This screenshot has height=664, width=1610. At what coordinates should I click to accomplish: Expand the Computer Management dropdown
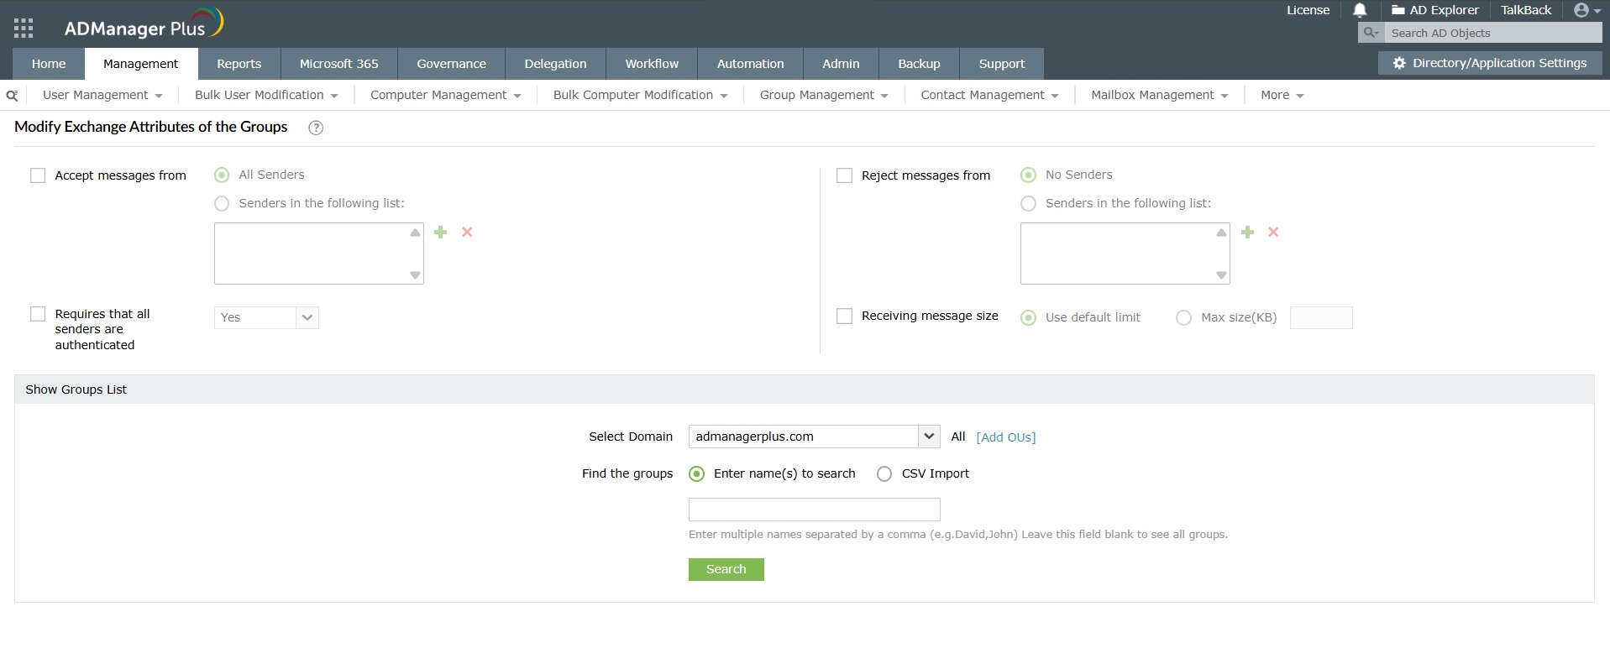point(446,95)
